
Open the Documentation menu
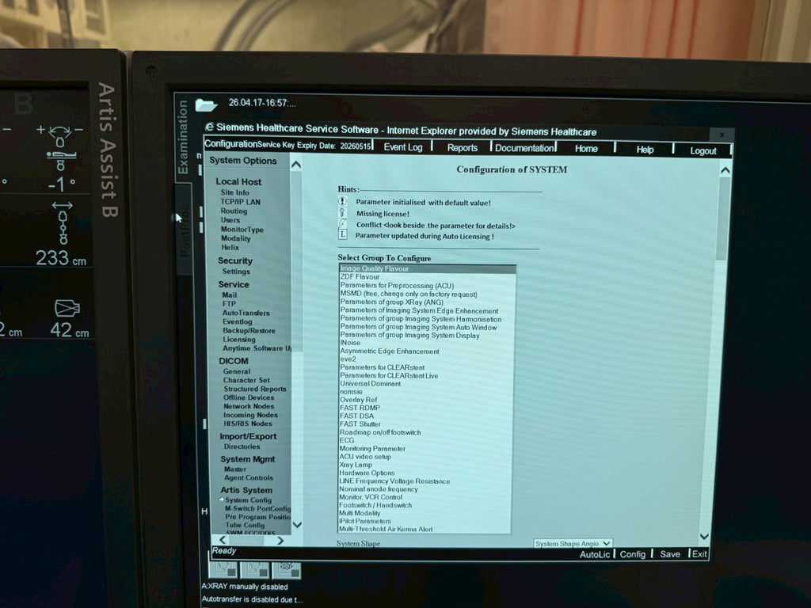[524, 148]
